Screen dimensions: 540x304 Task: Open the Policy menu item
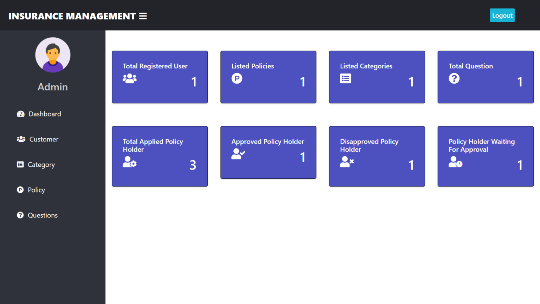tap(31, 190)
